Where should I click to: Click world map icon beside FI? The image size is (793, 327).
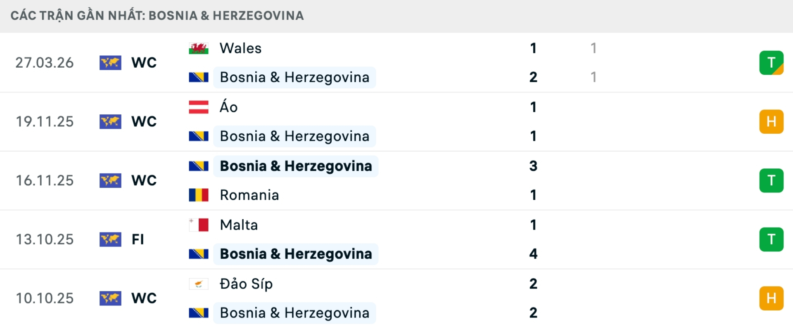110,239
